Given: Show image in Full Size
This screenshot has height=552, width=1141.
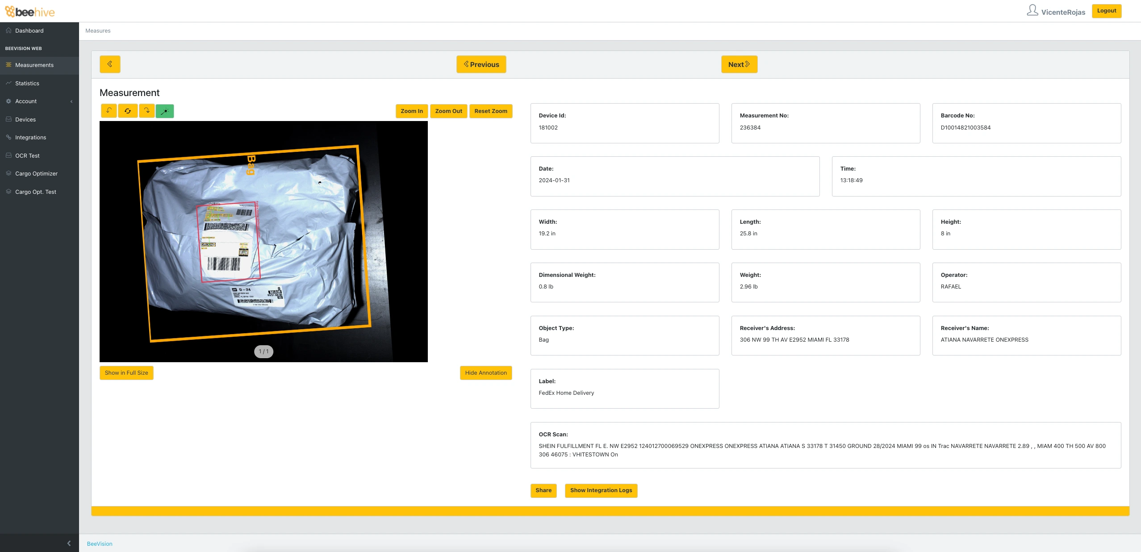Looking at the screenshot, I should point(126,373).
